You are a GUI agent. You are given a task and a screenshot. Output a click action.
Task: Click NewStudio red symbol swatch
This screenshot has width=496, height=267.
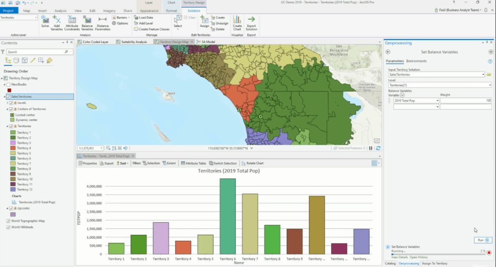(x=9, y=90)
